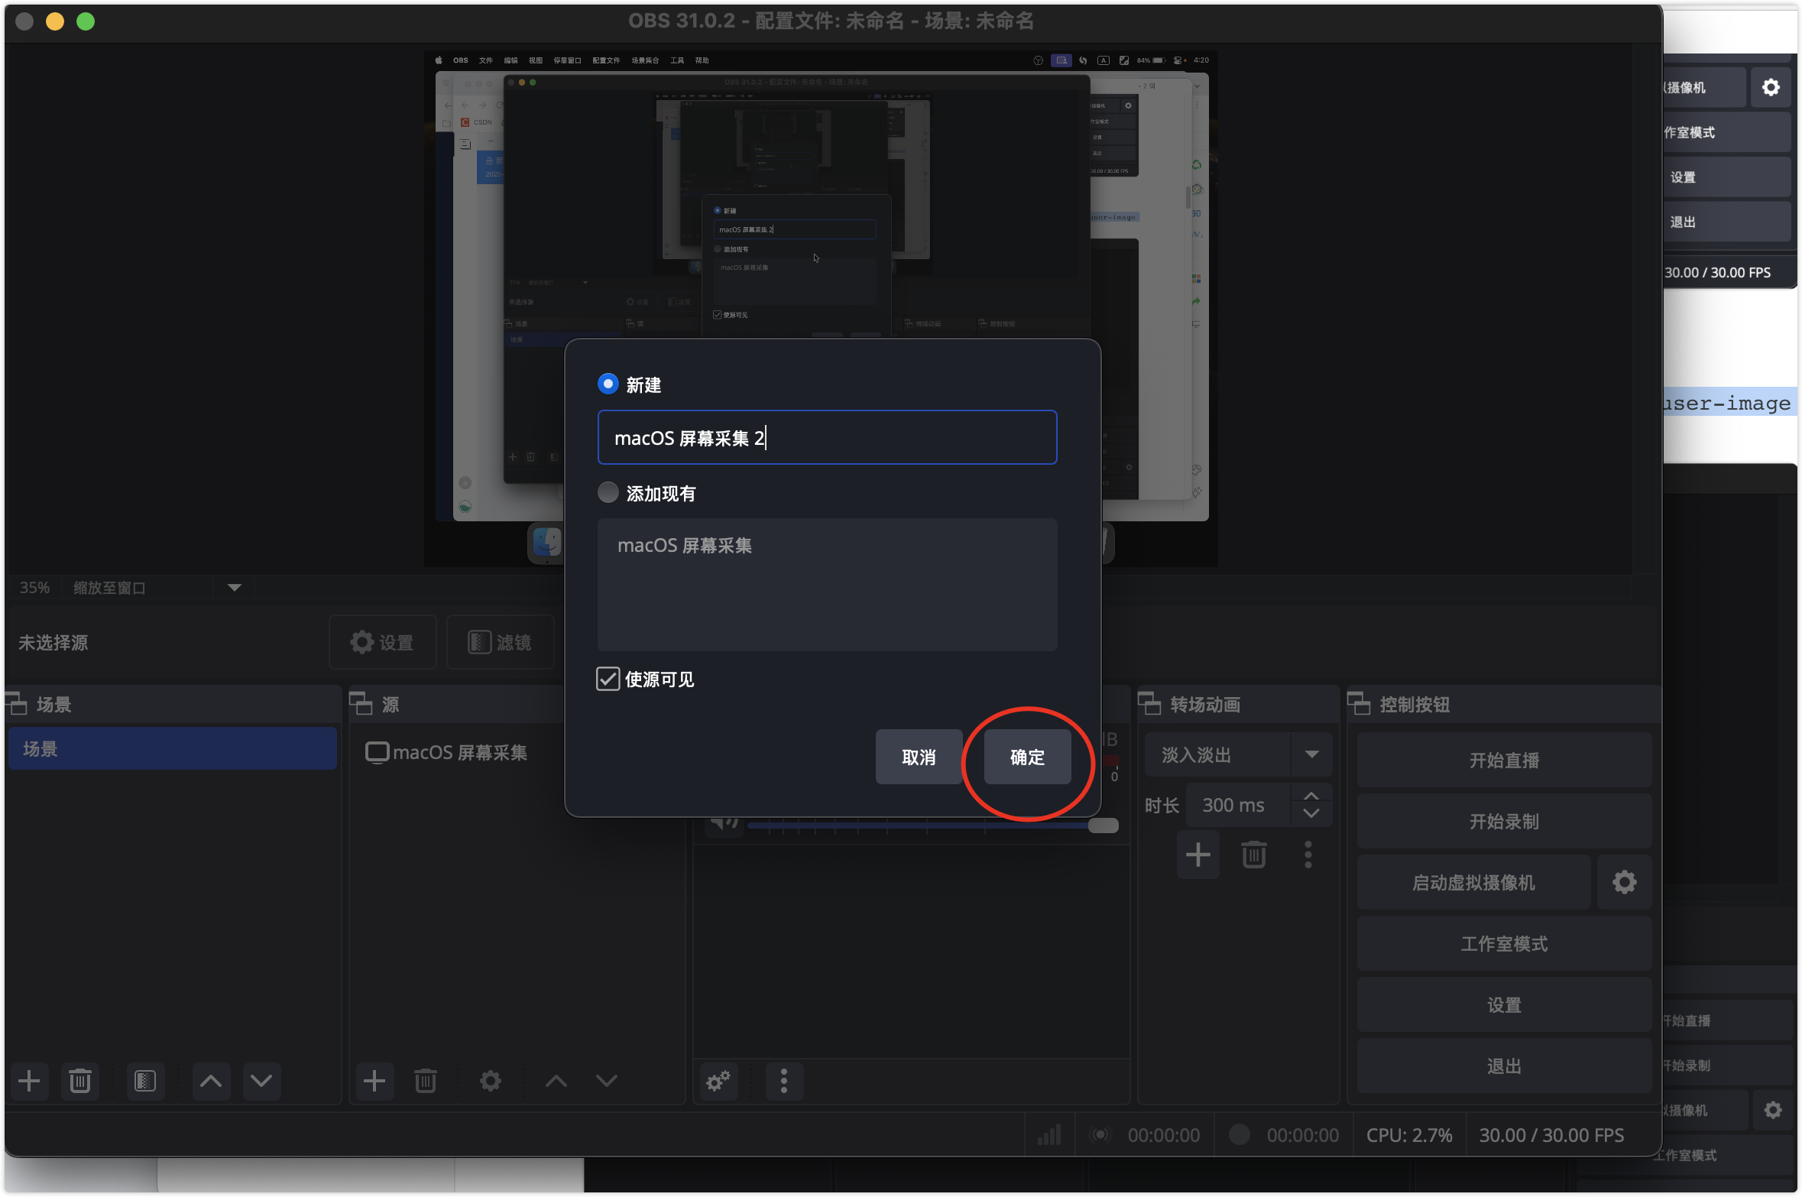Click 开始直播 in the Controls panel
This screenshot has height=1197, width=1802.
[1504, 761]
